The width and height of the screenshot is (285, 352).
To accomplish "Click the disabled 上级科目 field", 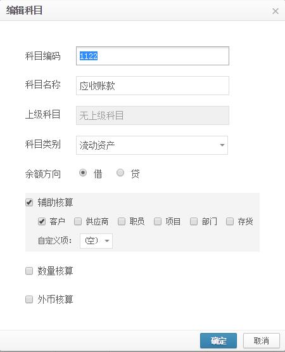I will (153, 115).
